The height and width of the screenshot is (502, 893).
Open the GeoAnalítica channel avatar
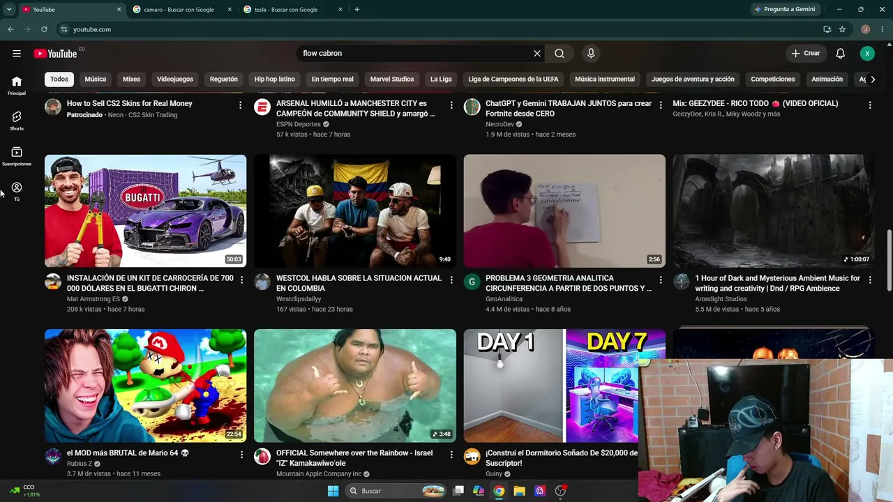pyautogui.click(x=472, y=282)
